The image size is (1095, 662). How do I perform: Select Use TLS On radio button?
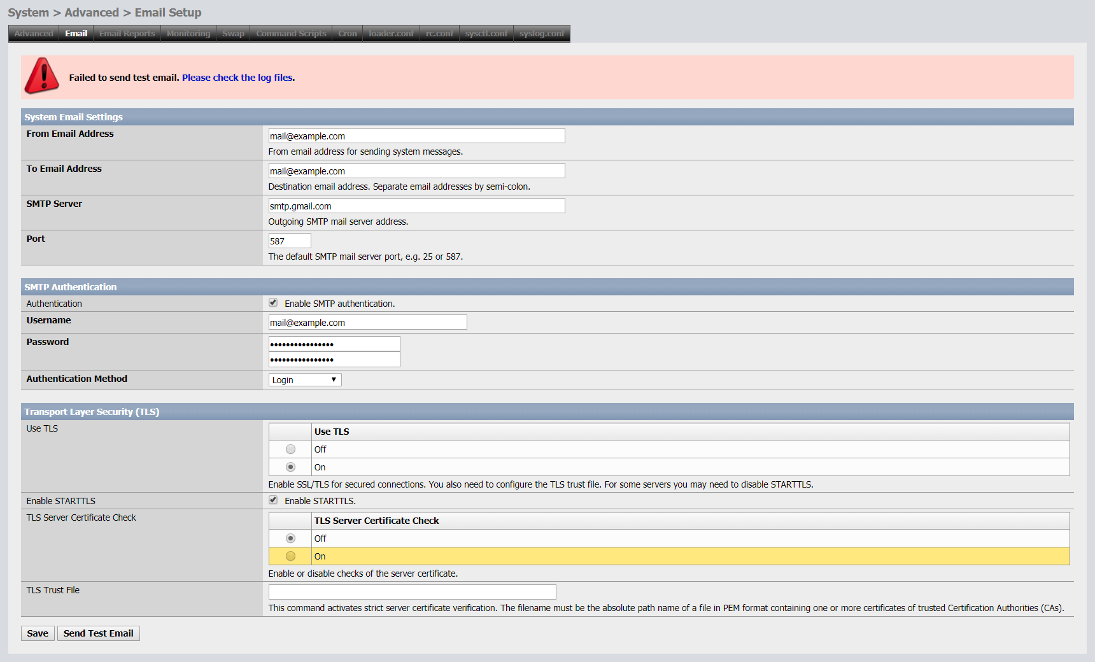click(x=290, y=467)
